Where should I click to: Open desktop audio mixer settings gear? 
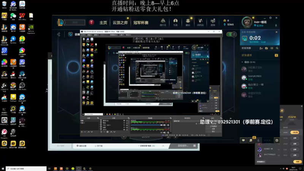coord(168,125)
